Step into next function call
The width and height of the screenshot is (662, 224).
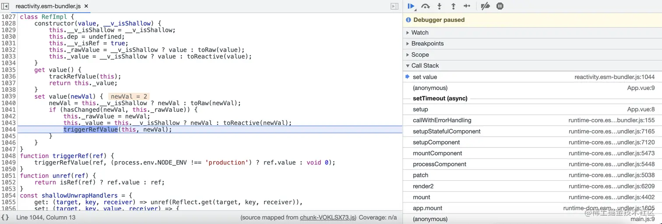point(439,6)
